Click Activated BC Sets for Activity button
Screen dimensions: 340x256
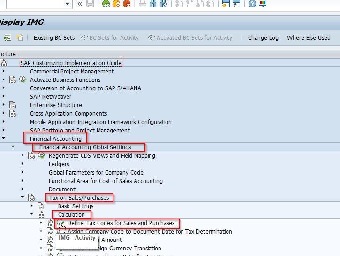[x=190, y=37]
